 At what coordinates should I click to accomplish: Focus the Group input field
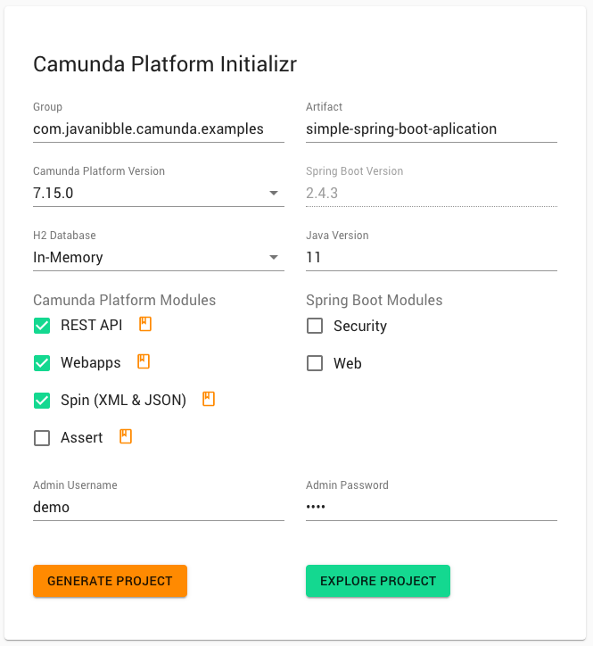159,129
